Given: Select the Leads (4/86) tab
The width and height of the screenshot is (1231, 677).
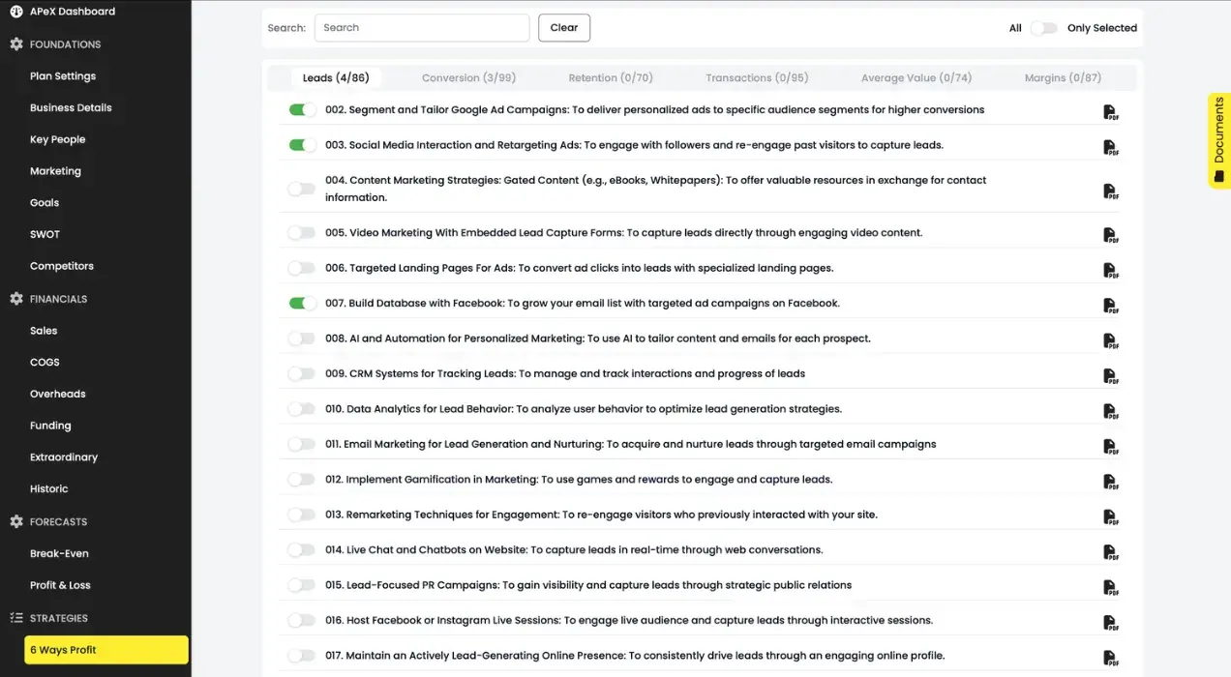Looking at the screenshot, I should pyautogui.click(x=336, y=78).
